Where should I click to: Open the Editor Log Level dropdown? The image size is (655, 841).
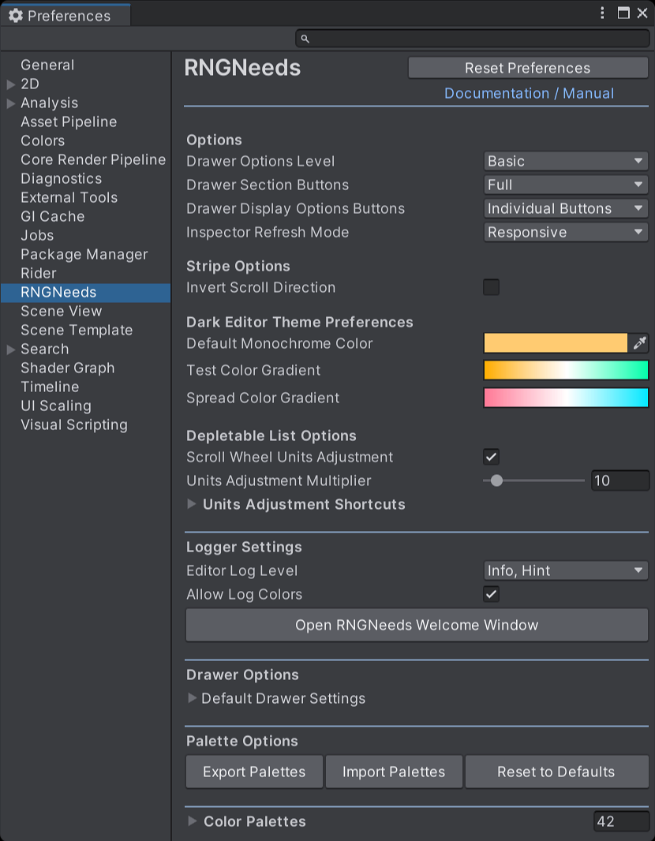(x=565, y=570)
